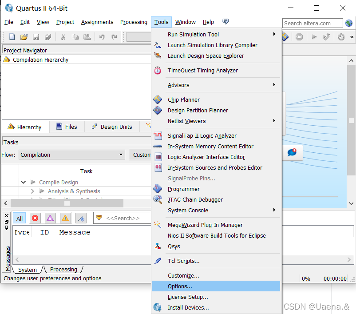Switch to the Design Units tab
Screen dimensions: 356x314
coord(112,127)
